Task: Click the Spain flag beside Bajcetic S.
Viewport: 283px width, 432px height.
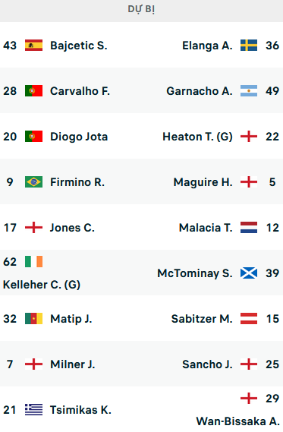Action: pyautogui.click(x=33, y=46)
